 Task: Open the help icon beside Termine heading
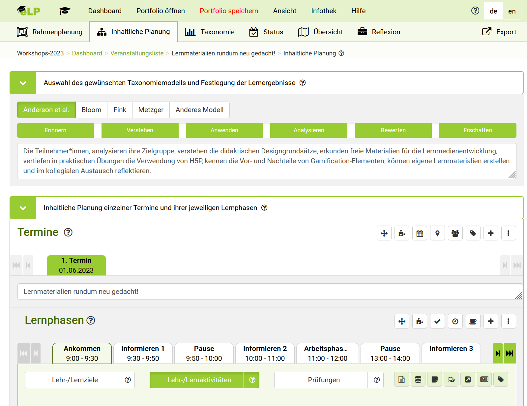68,233
